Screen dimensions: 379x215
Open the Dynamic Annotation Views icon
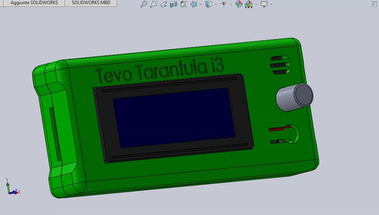[183, 4]
